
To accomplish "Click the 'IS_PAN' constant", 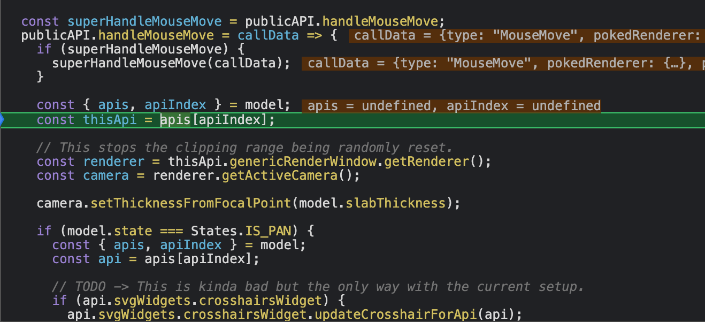I will point(268,231).
